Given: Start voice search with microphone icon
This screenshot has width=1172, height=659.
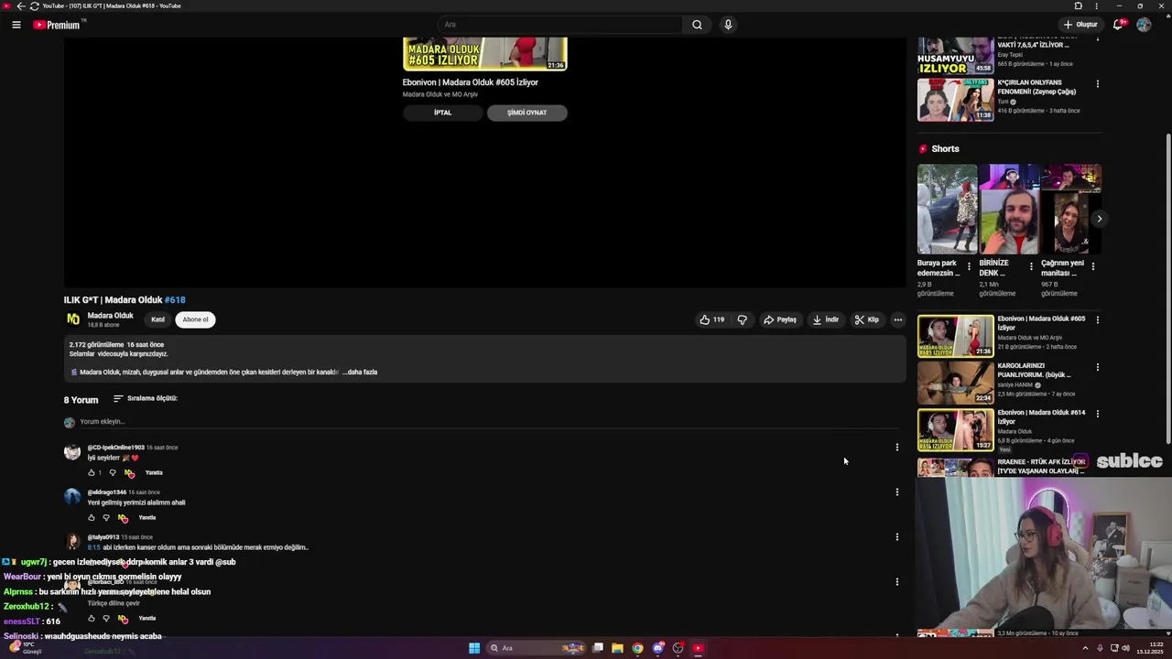Looking at the screenshot, I should tap(728, 25).
